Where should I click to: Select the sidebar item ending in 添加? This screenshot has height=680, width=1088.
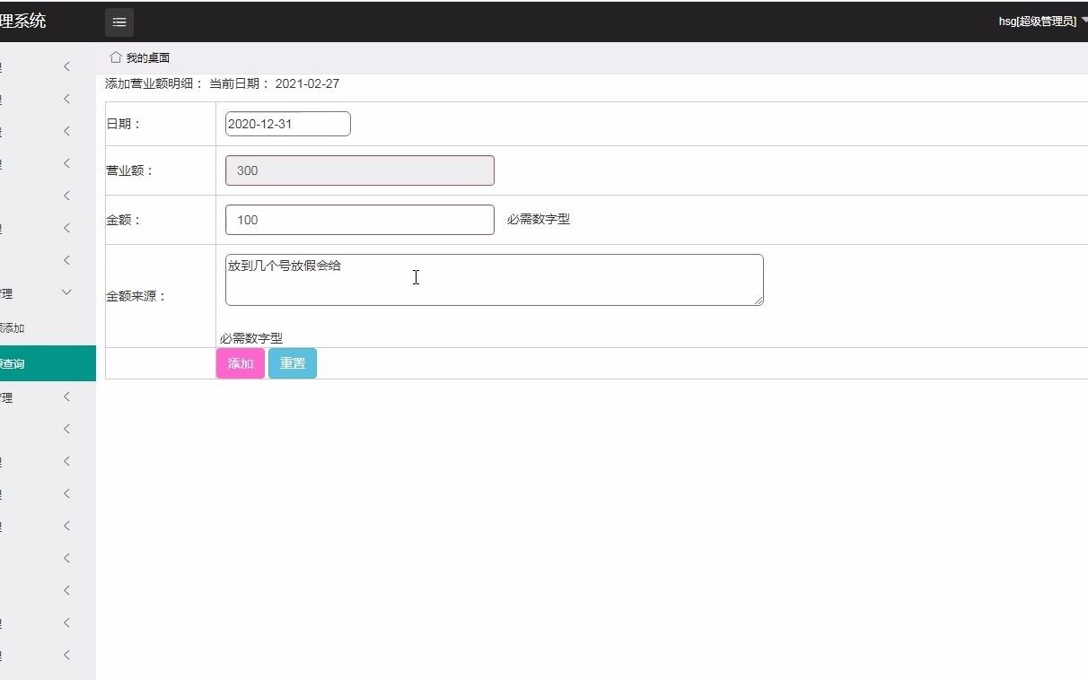36,327
